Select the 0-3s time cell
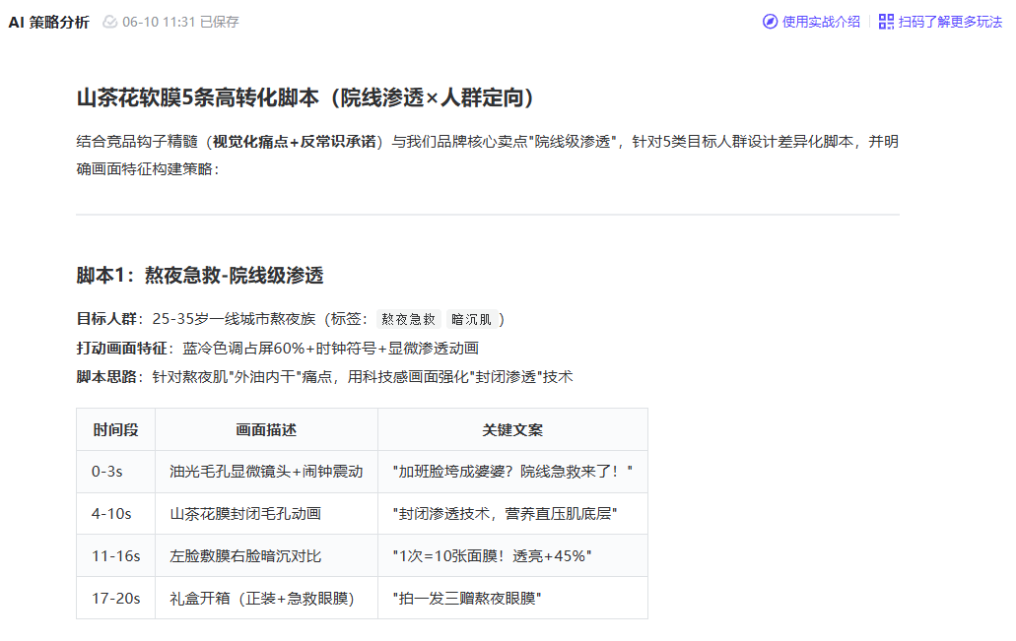 tap(106, 472)
